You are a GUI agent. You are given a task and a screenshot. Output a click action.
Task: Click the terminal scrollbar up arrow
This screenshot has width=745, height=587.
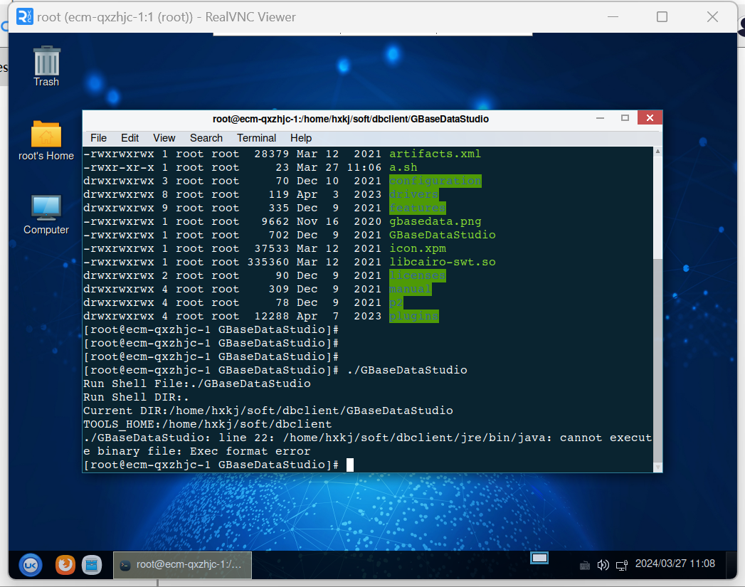tap(657, 151)
